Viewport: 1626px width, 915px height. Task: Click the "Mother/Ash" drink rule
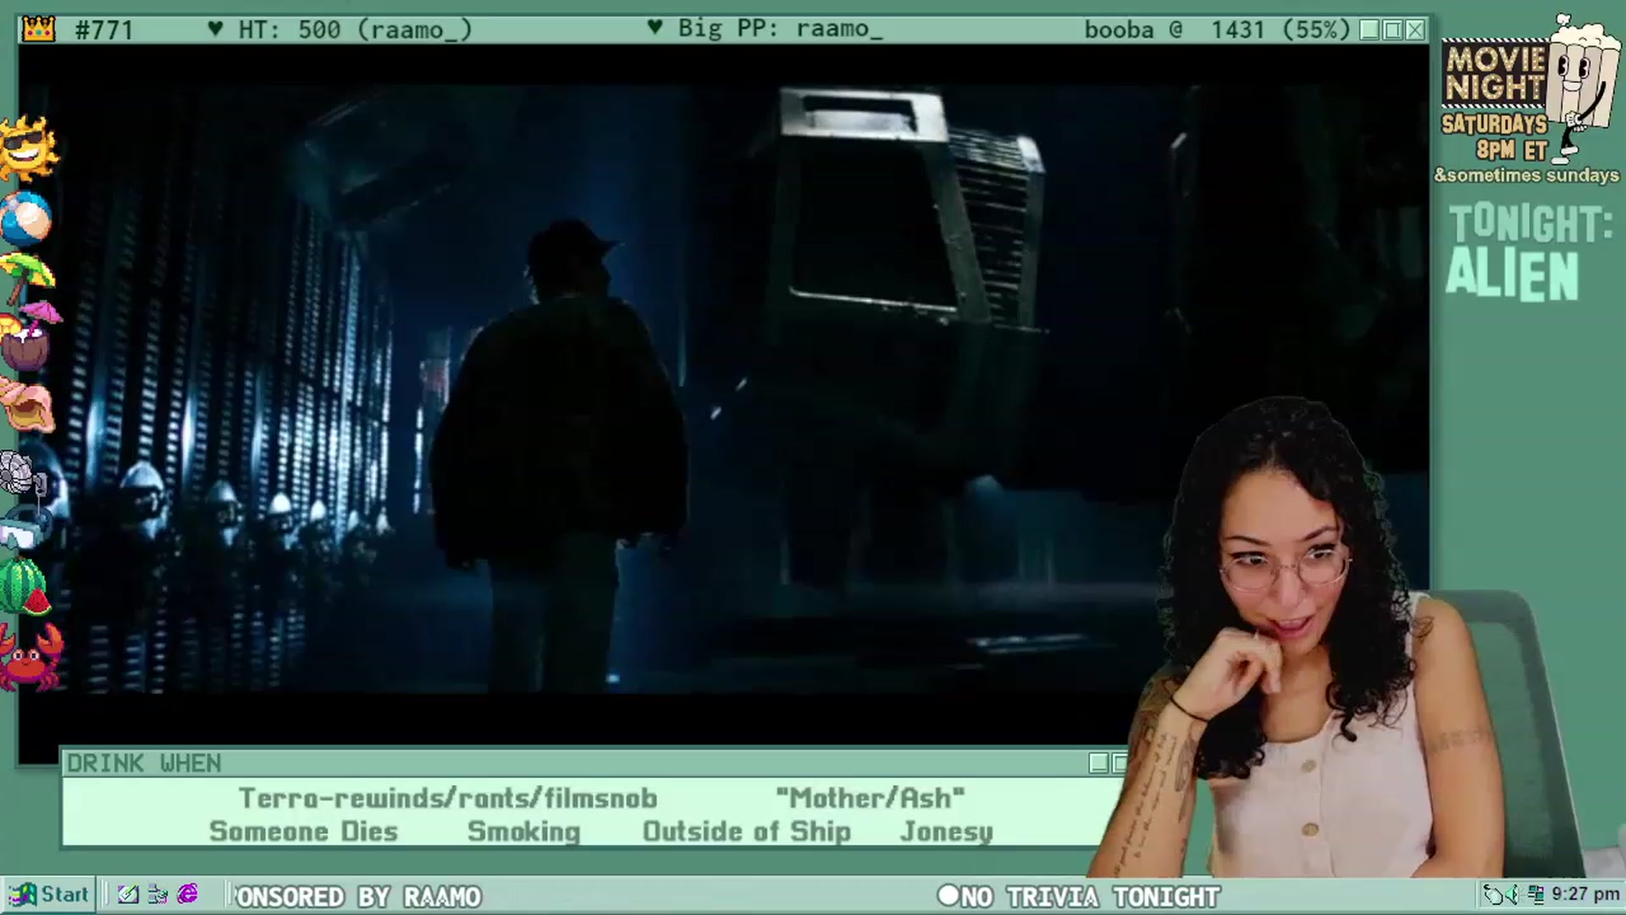871,798
